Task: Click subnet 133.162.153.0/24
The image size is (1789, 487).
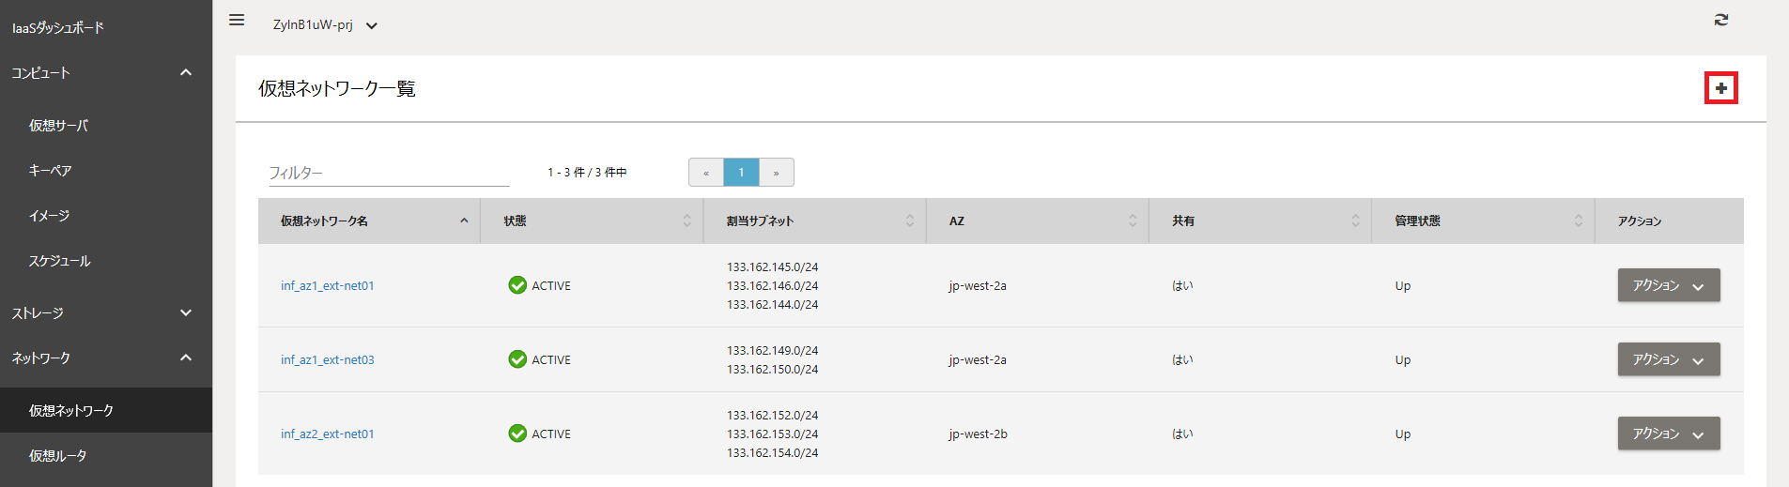Action: [x=772, y=434]
